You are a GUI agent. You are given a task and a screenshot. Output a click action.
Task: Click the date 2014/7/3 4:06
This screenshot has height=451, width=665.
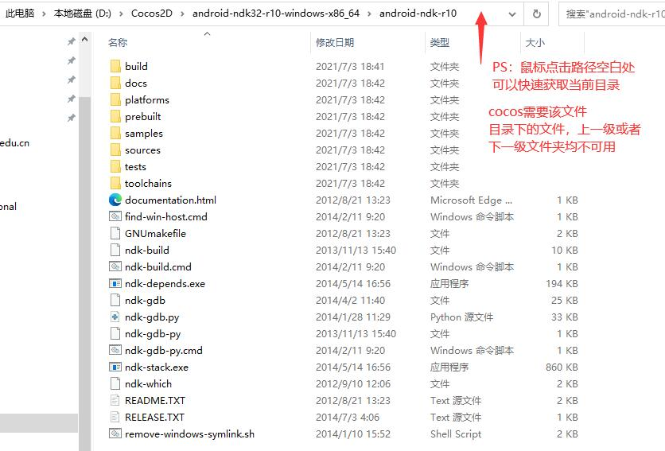point(348,418)
